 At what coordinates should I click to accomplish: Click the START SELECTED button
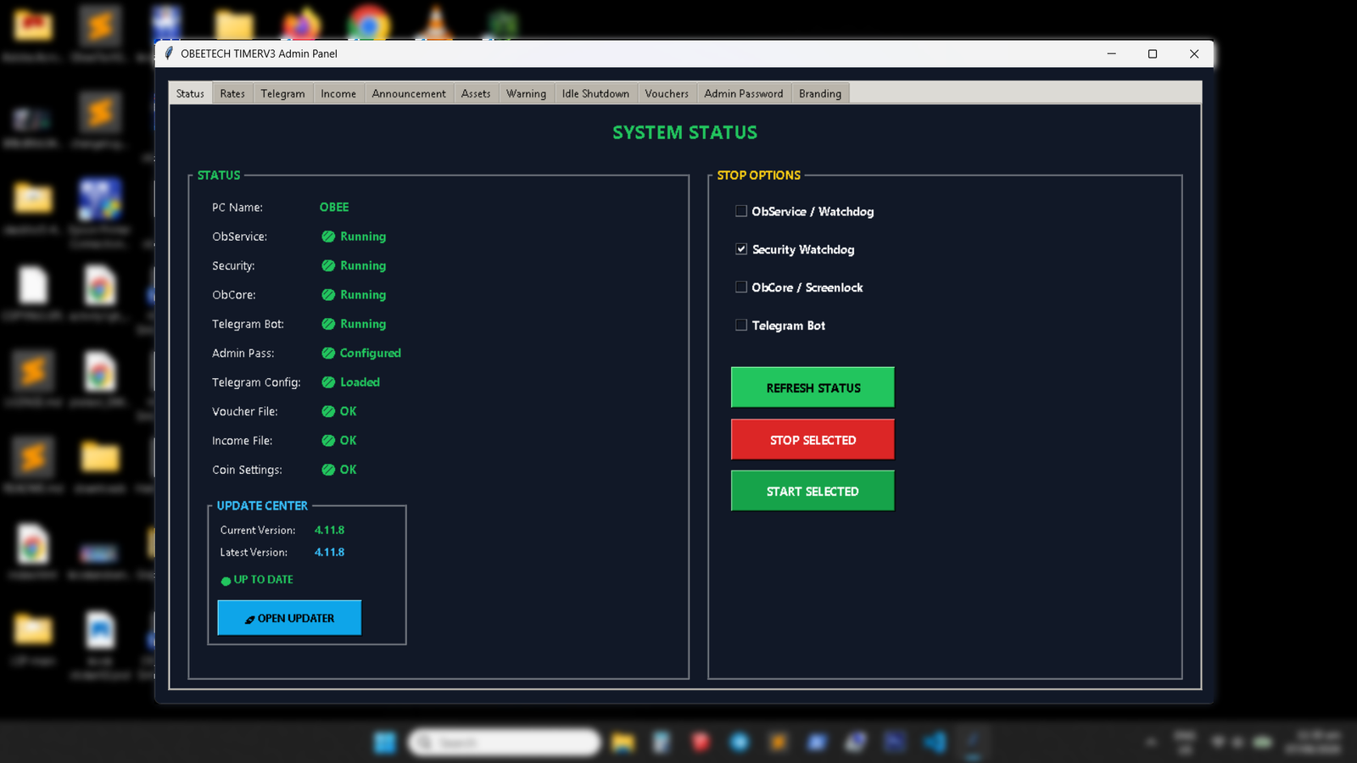(813, 491)
